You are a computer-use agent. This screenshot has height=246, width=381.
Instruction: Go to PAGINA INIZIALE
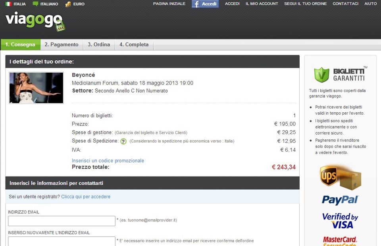(169, 4)
